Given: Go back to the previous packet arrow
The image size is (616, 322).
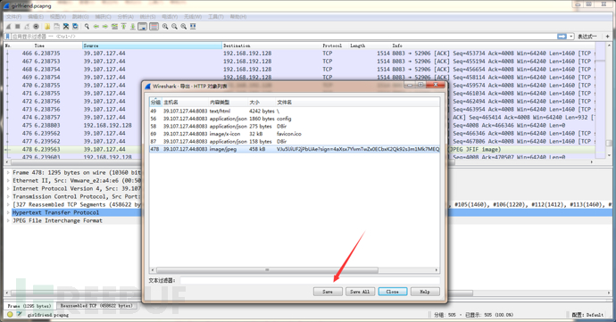Looking at the screenshot, I should (96, 26).
